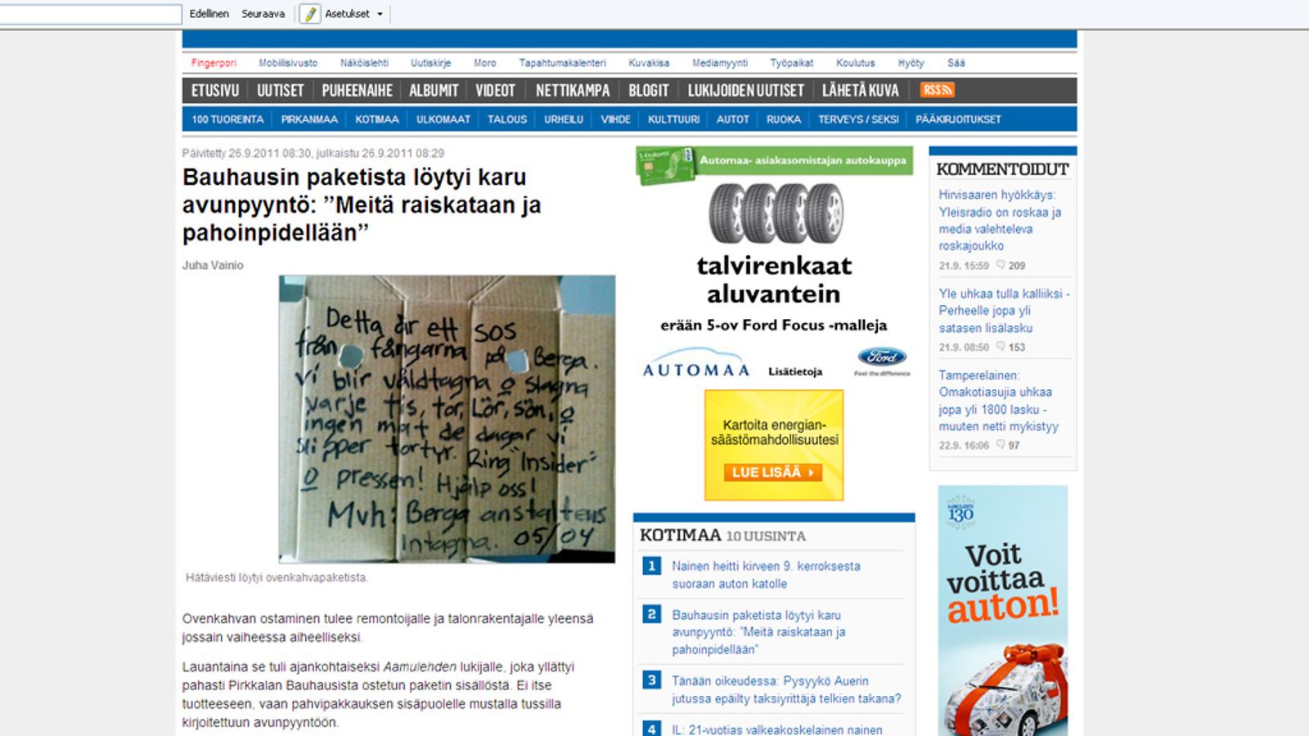
Task: Click the Ford logo in ad
Action: tap(882, 357)
